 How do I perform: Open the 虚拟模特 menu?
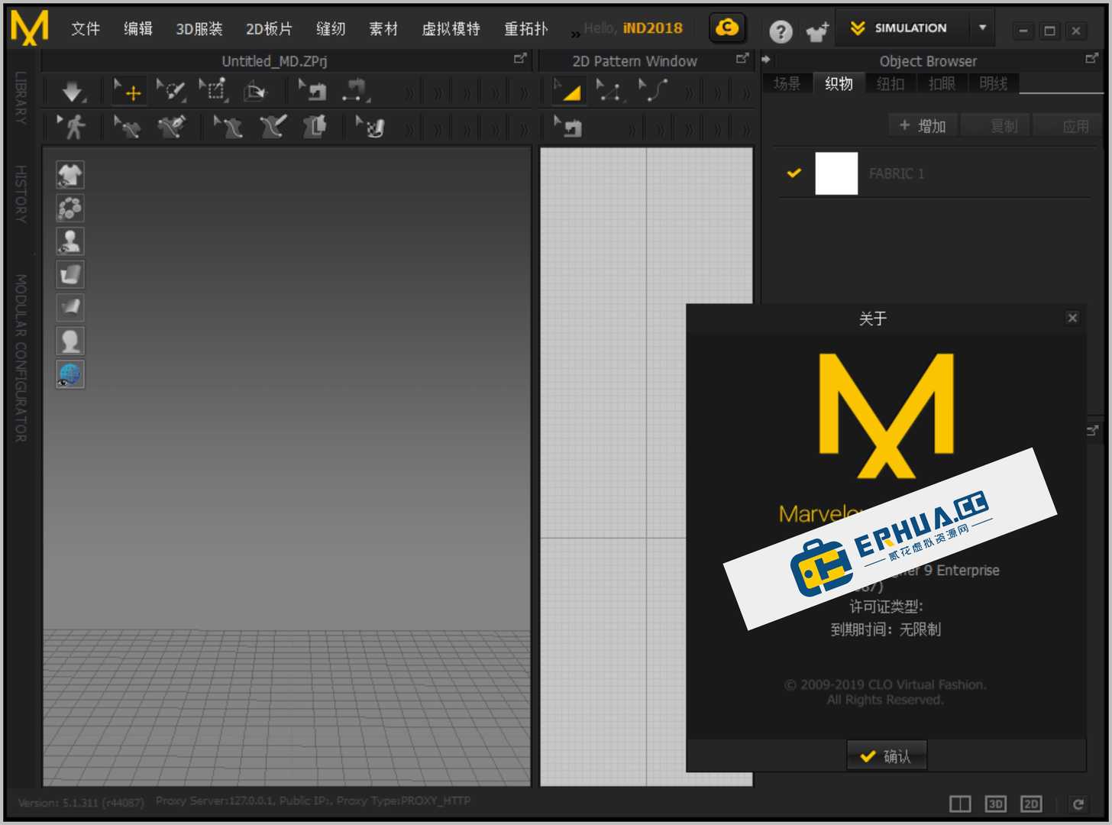[451, 29]
